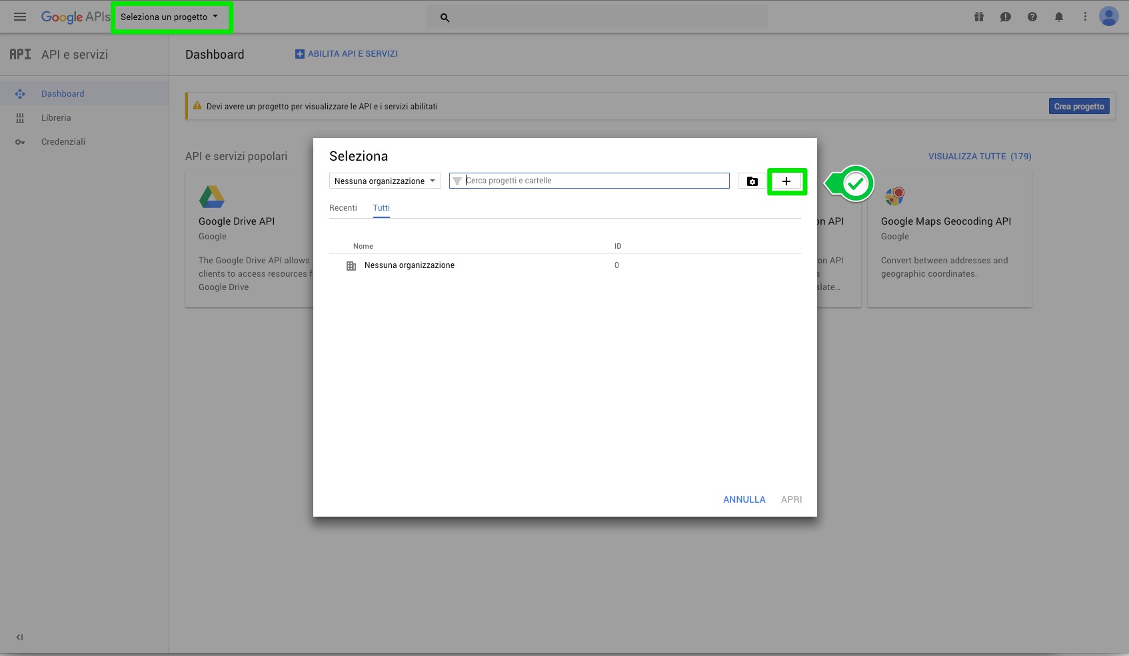Screen dimensions: 1129x656
Task: Click the manage resources folder icon
Action: 752,181
